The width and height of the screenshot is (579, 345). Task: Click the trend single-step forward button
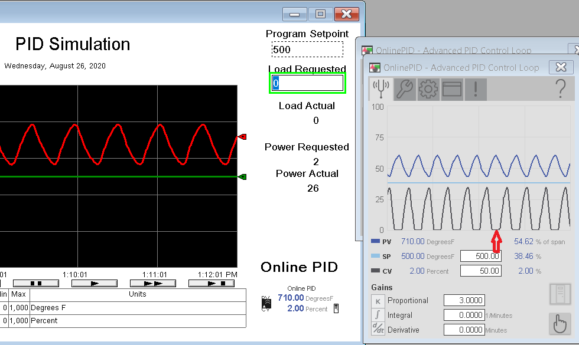95,284
